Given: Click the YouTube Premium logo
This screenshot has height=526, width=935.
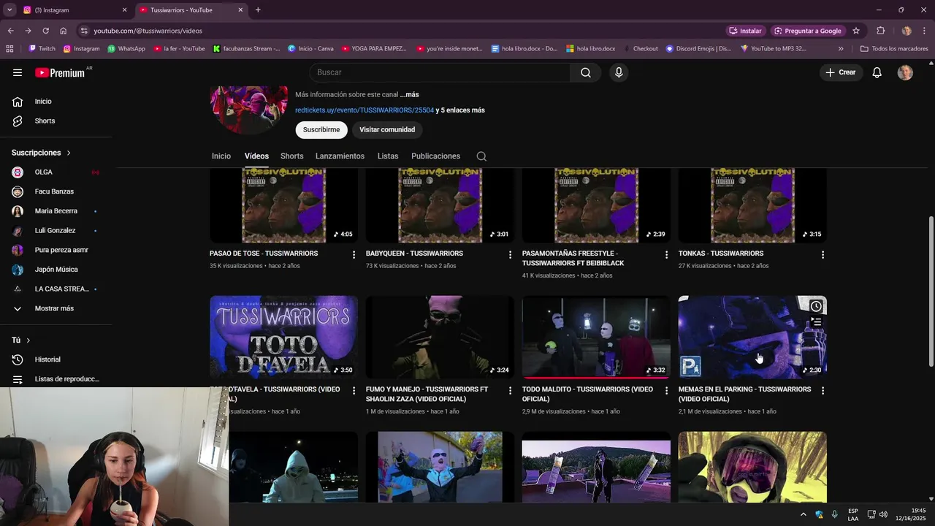Looking at the screenshot, I should 60,72.
